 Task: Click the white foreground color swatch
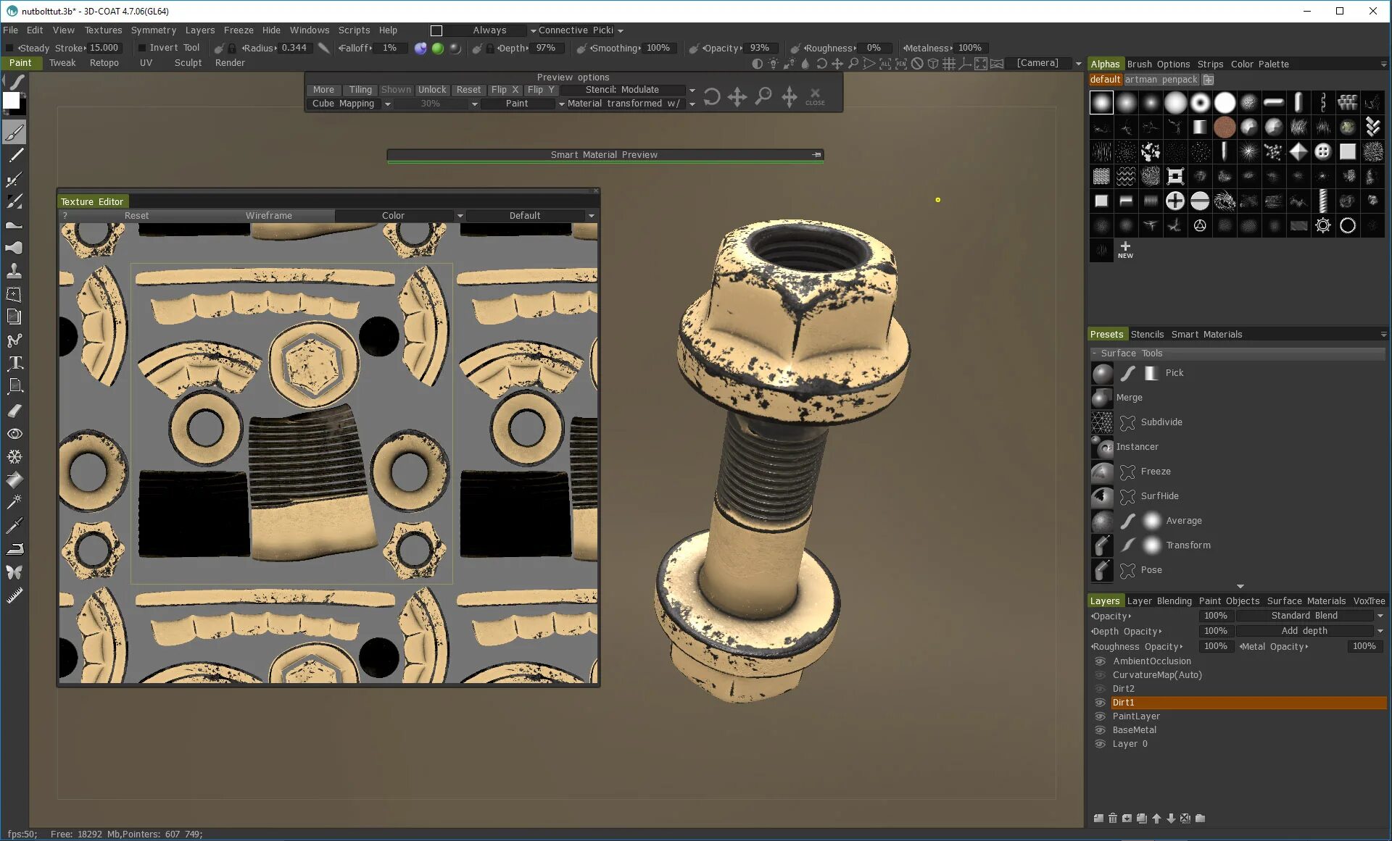click(11, 101)
